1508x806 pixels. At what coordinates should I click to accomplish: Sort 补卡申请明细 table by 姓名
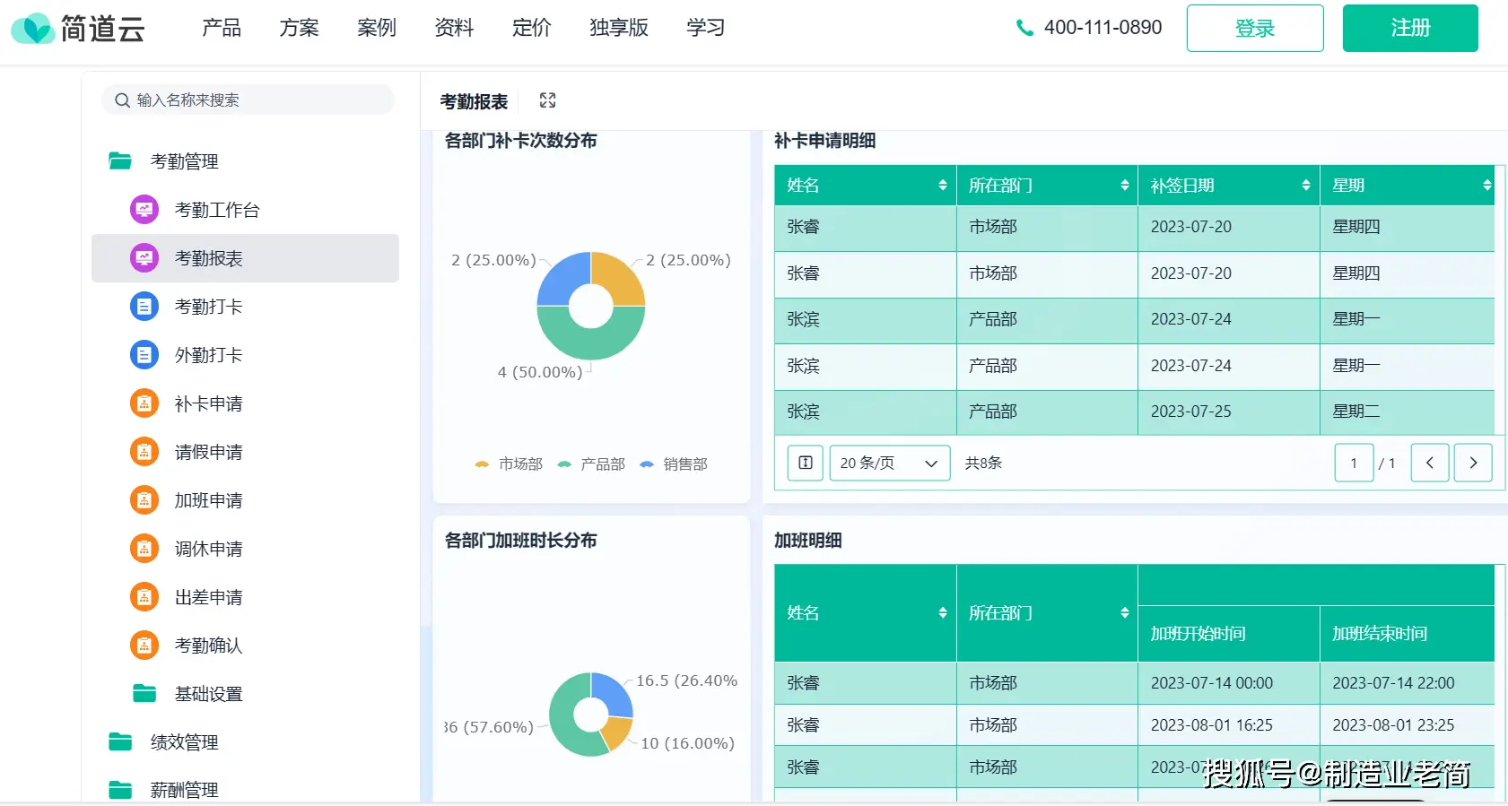943,186
